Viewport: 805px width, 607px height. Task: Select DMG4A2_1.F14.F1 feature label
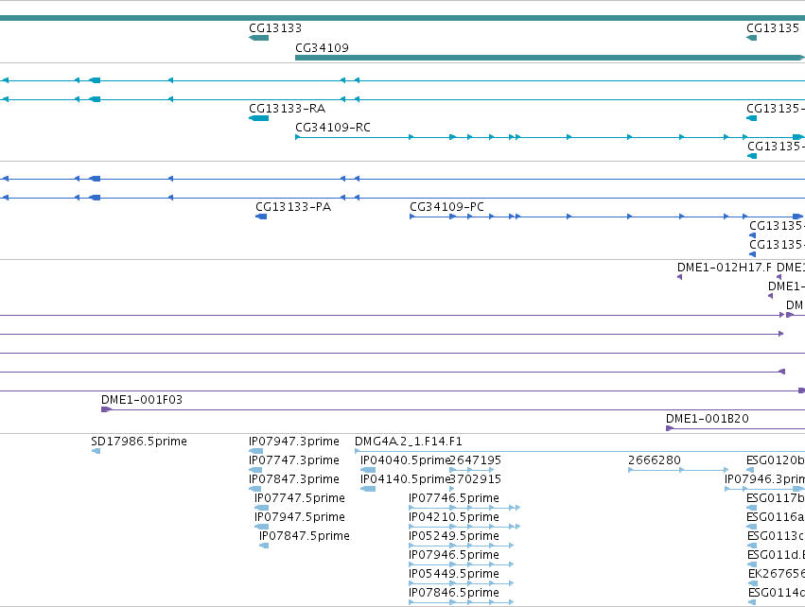(x=408, y=442)
